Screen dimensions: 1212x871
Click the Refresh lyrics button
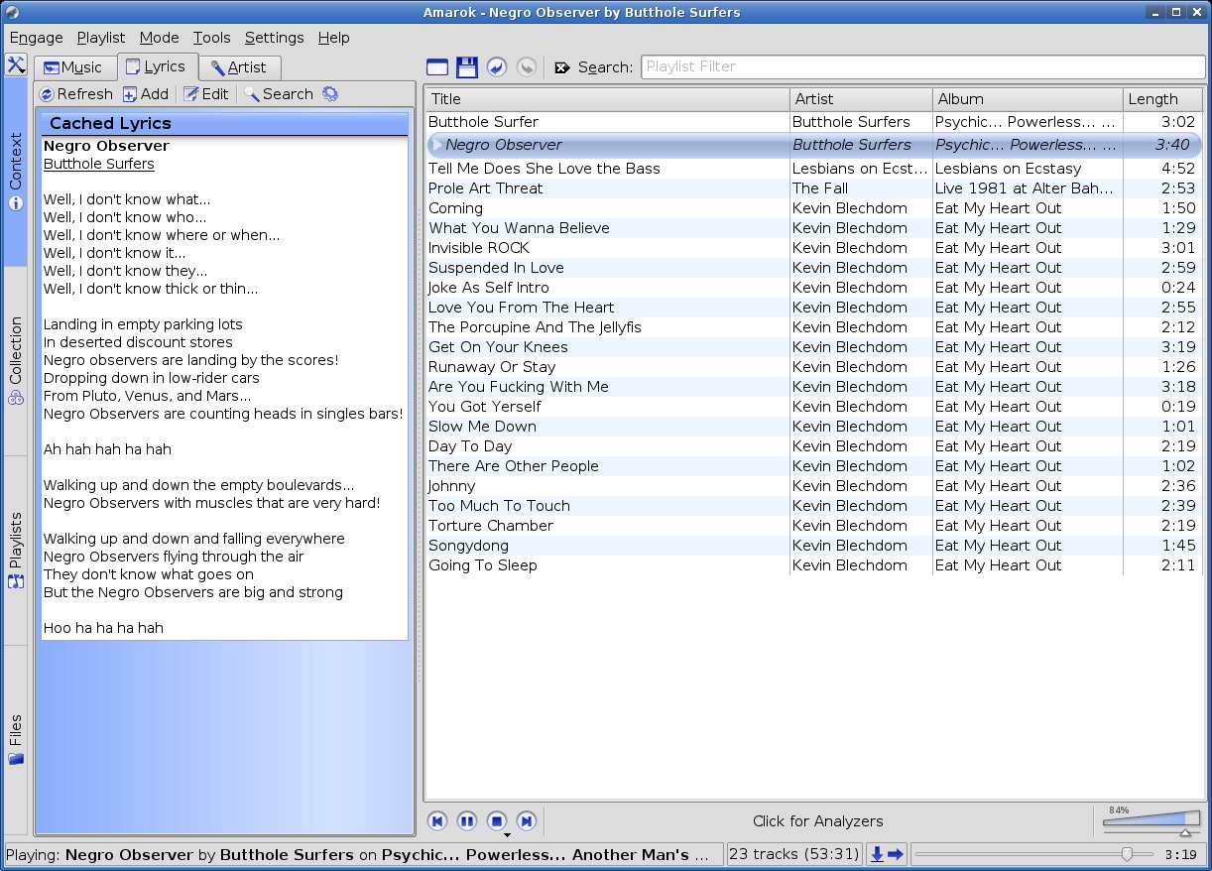76,94
